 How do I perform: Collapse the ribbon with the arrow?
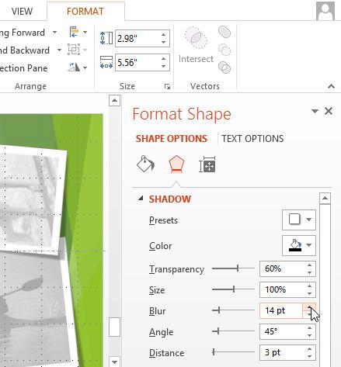(x=331, y=86)
